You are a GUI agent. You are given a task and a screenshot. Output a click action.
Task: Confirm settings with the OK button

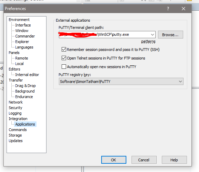(114, 160)
